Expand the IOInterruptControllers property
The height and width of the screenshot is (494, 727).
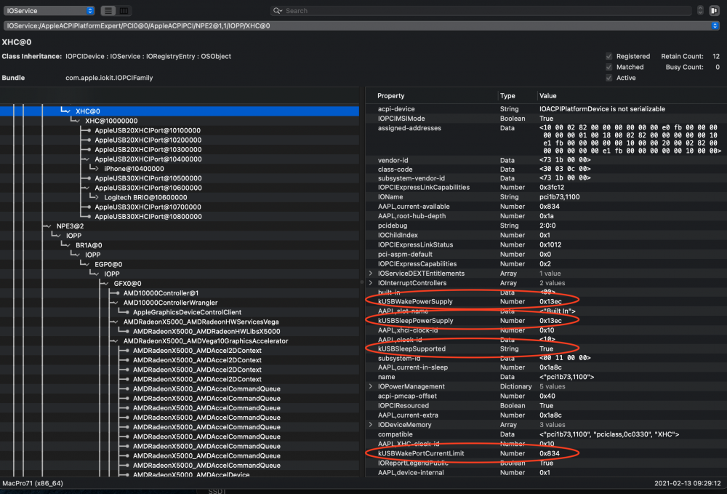tap(371, 283)
